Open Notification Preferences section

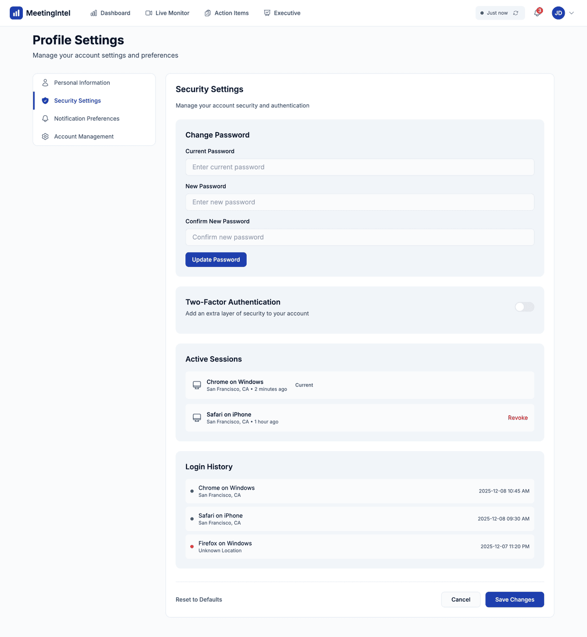coord(86,118)
